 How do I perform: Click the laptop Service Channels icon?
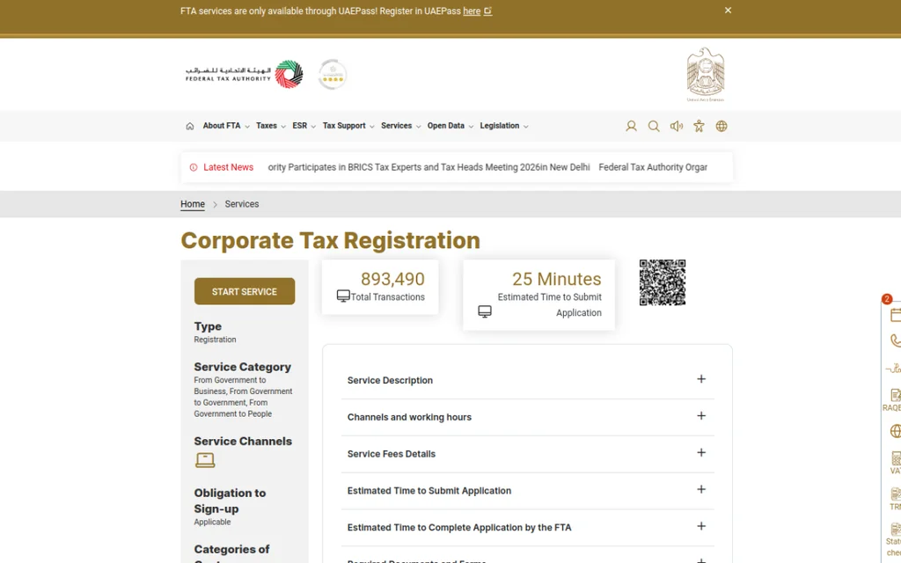205,460
